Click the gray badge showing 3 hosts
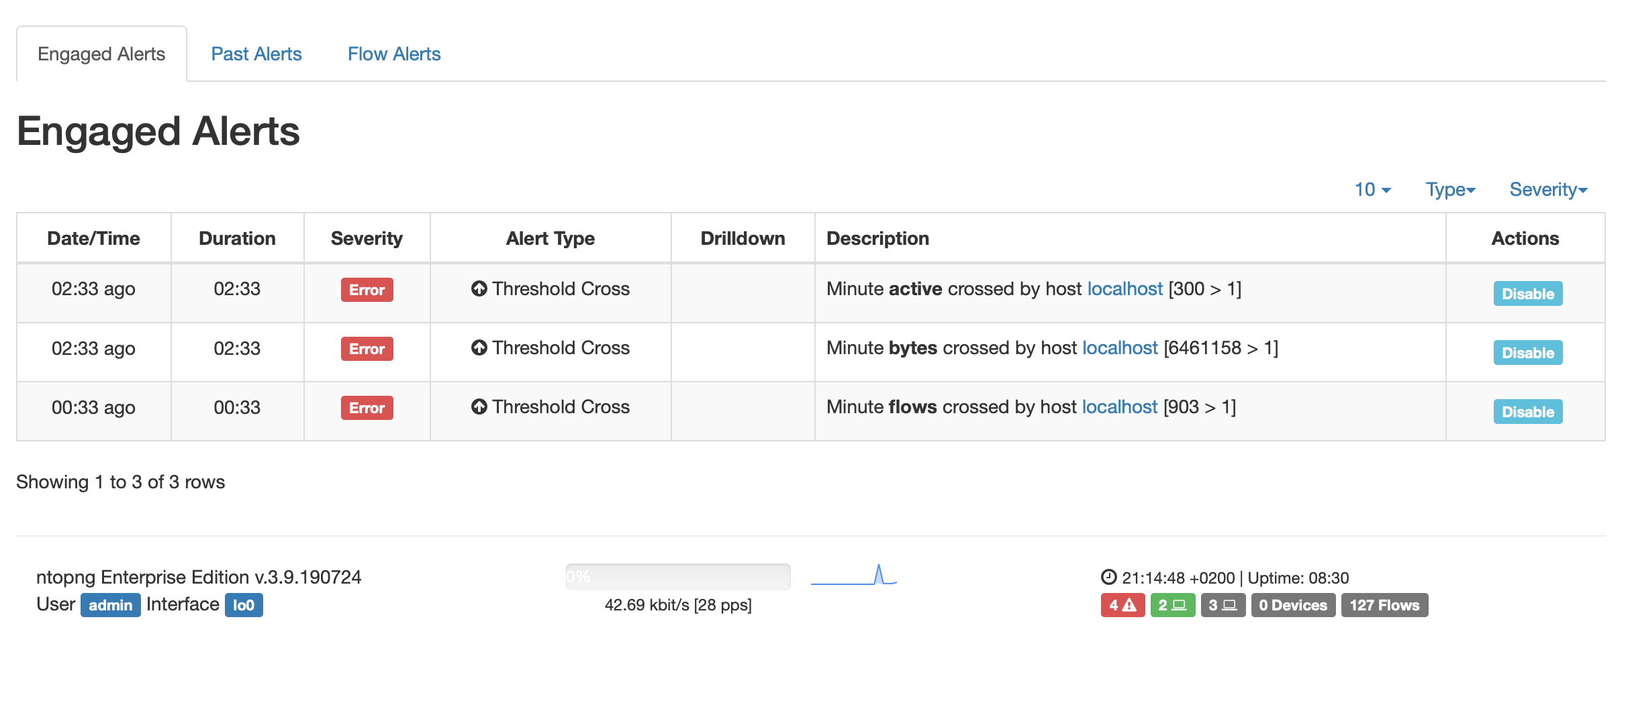 [1222, 605]
